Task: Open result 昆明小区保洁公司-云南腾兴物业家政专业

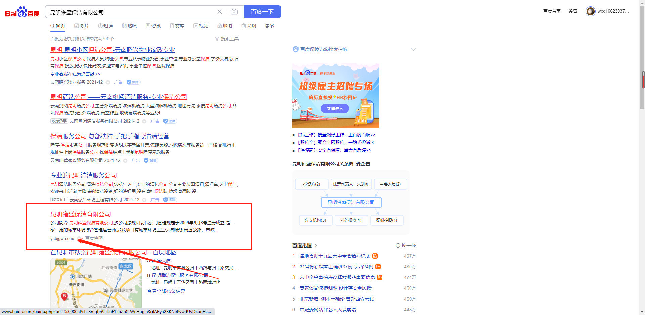Action: click(113, 50)
